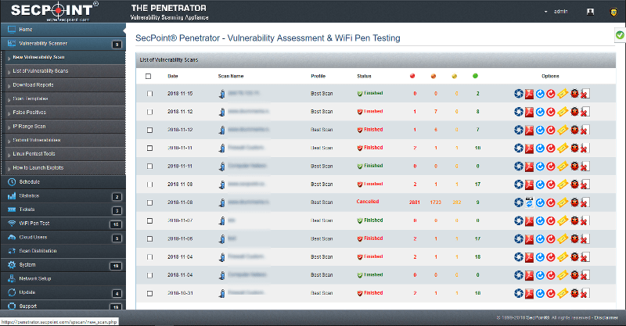The height and width of the screenshot is (326, 626).
Task: Click the green checkmark status icon
Action: point(620,35)
